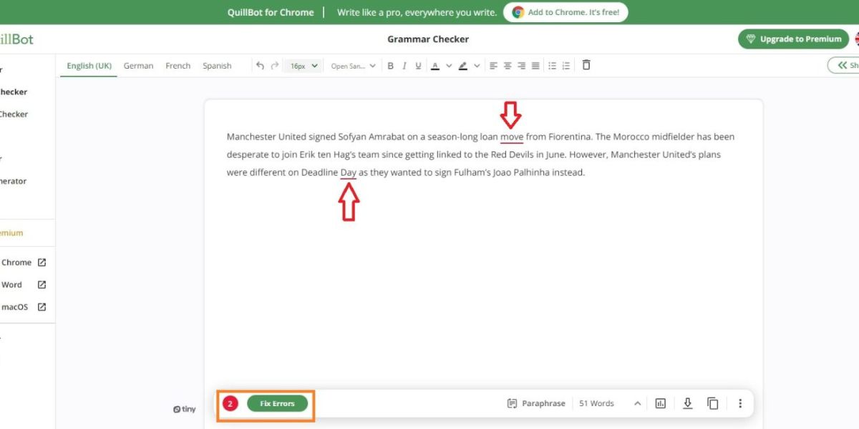Open the Paraphrase tool
859x429 pixels.
(536, 404)
